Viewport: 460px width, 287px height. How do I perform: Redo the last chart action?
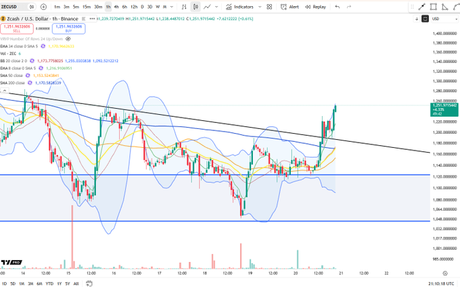coord(349,7)
